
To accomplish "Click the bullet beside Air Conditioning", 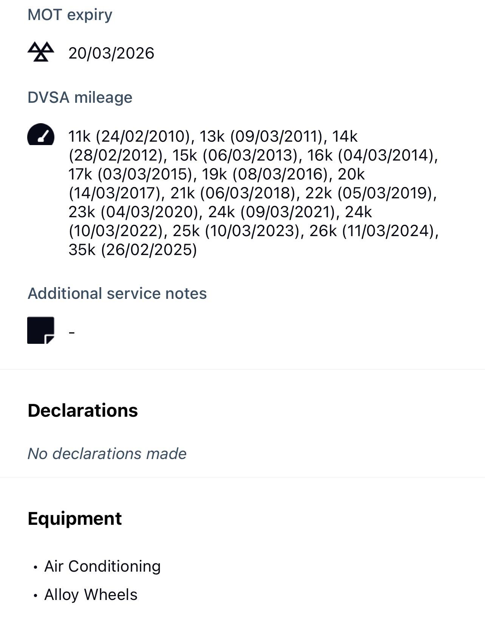I will click(x=36, y=567).
